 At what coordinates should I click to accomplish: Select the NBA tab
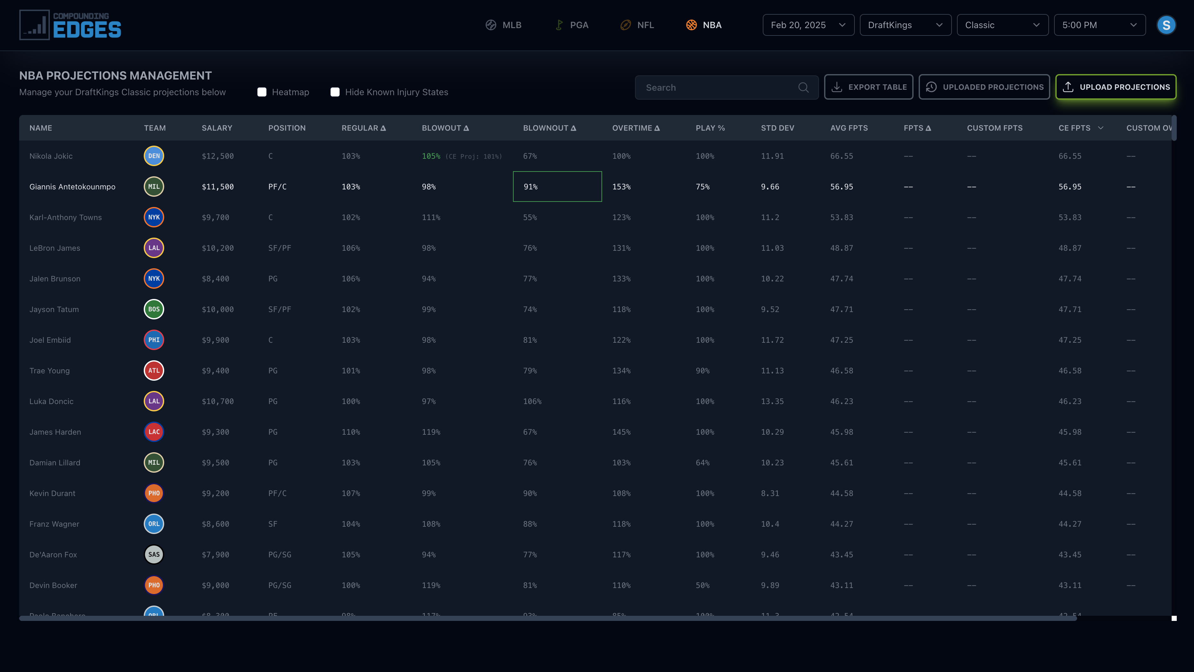tap(704, 25)
